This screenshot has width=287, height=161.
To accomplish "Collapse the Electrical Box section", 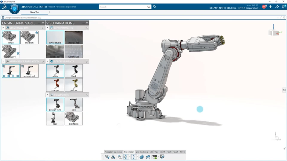I will point(3,28).
